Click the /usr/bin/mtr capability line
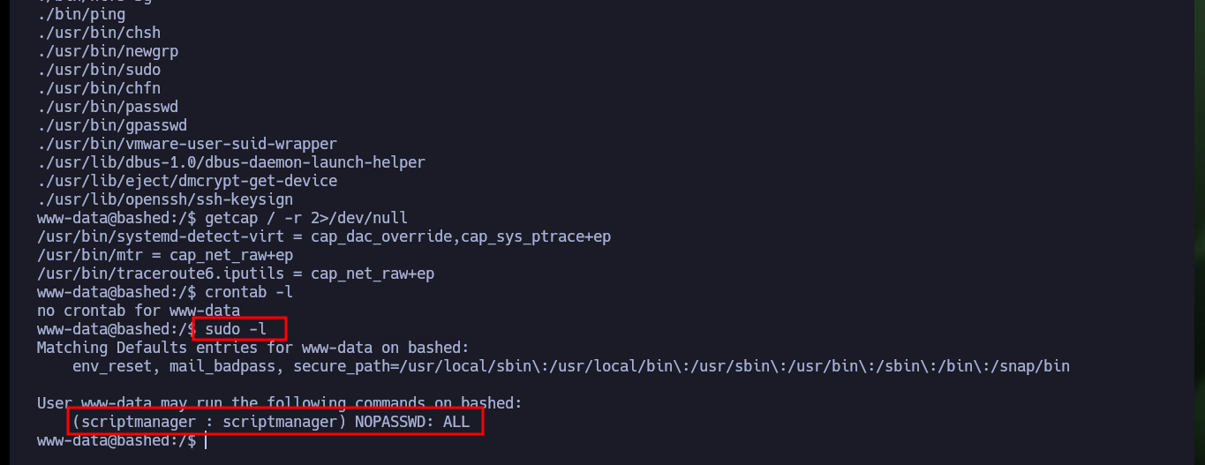This screenshot has width=1205, height=465. click(165, 255)
